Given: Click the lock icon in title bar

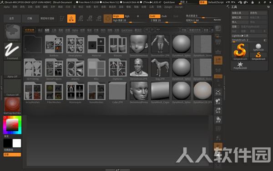Looking at the screenshot, I should (253, 2).
